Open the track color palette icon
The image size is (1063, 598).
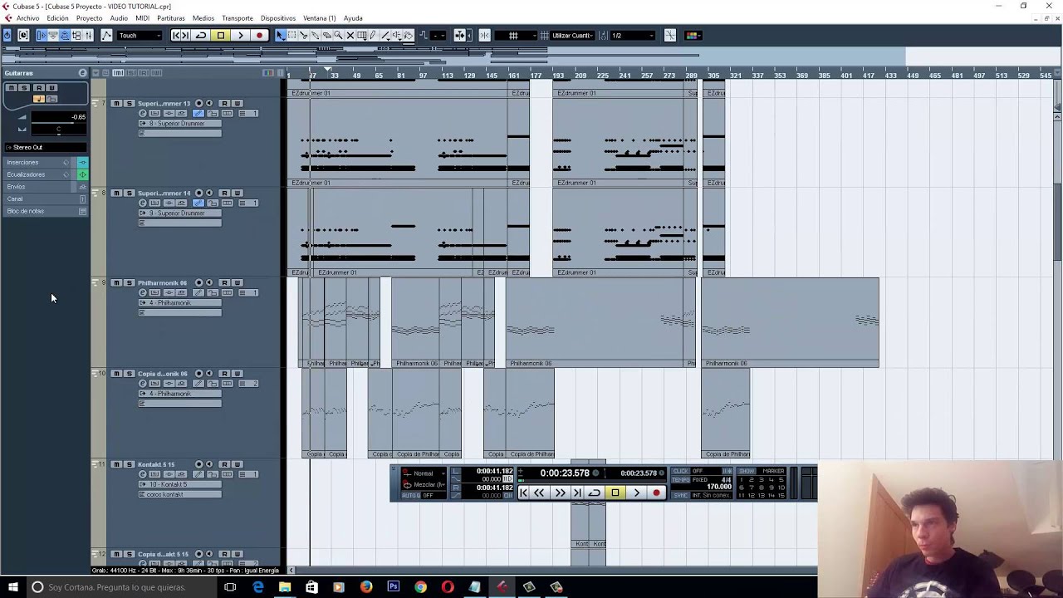coord(692,35)
